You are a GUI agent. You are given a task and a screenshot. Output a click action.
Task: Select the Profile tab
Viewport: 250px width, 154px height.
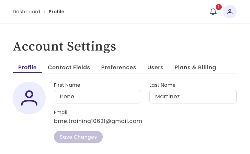pyautogui.click(x=27, y=67)
